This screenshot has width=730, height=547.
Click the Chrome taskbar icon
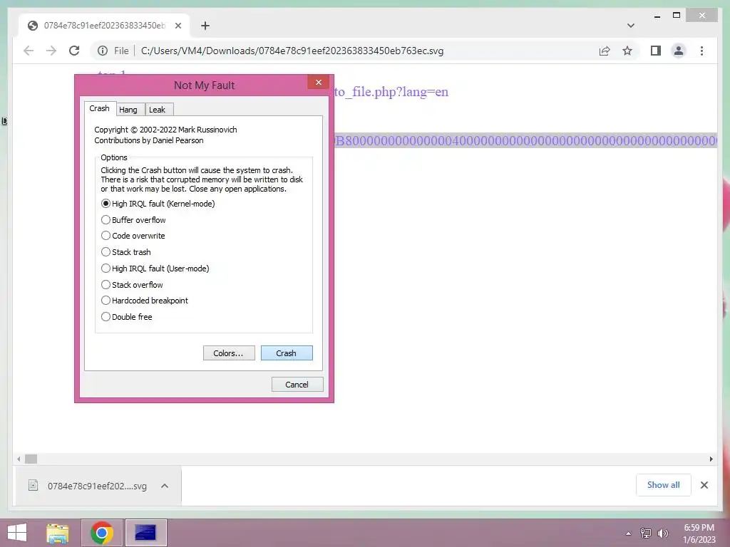[x=102, y=533]
